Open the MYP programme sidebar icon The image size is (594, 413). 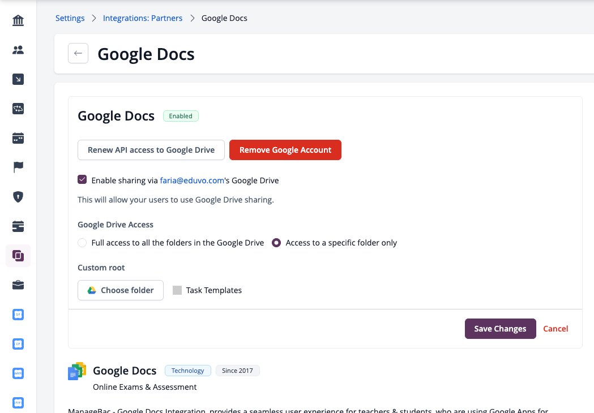[18, 373]
